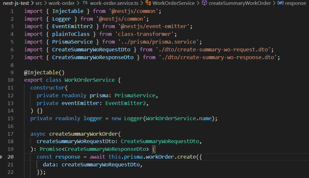Viewport: 309px width, 178px height.
Task: Click 'CreateSummaryWoResponseDto' in the line 7 import
Action: 93,58
